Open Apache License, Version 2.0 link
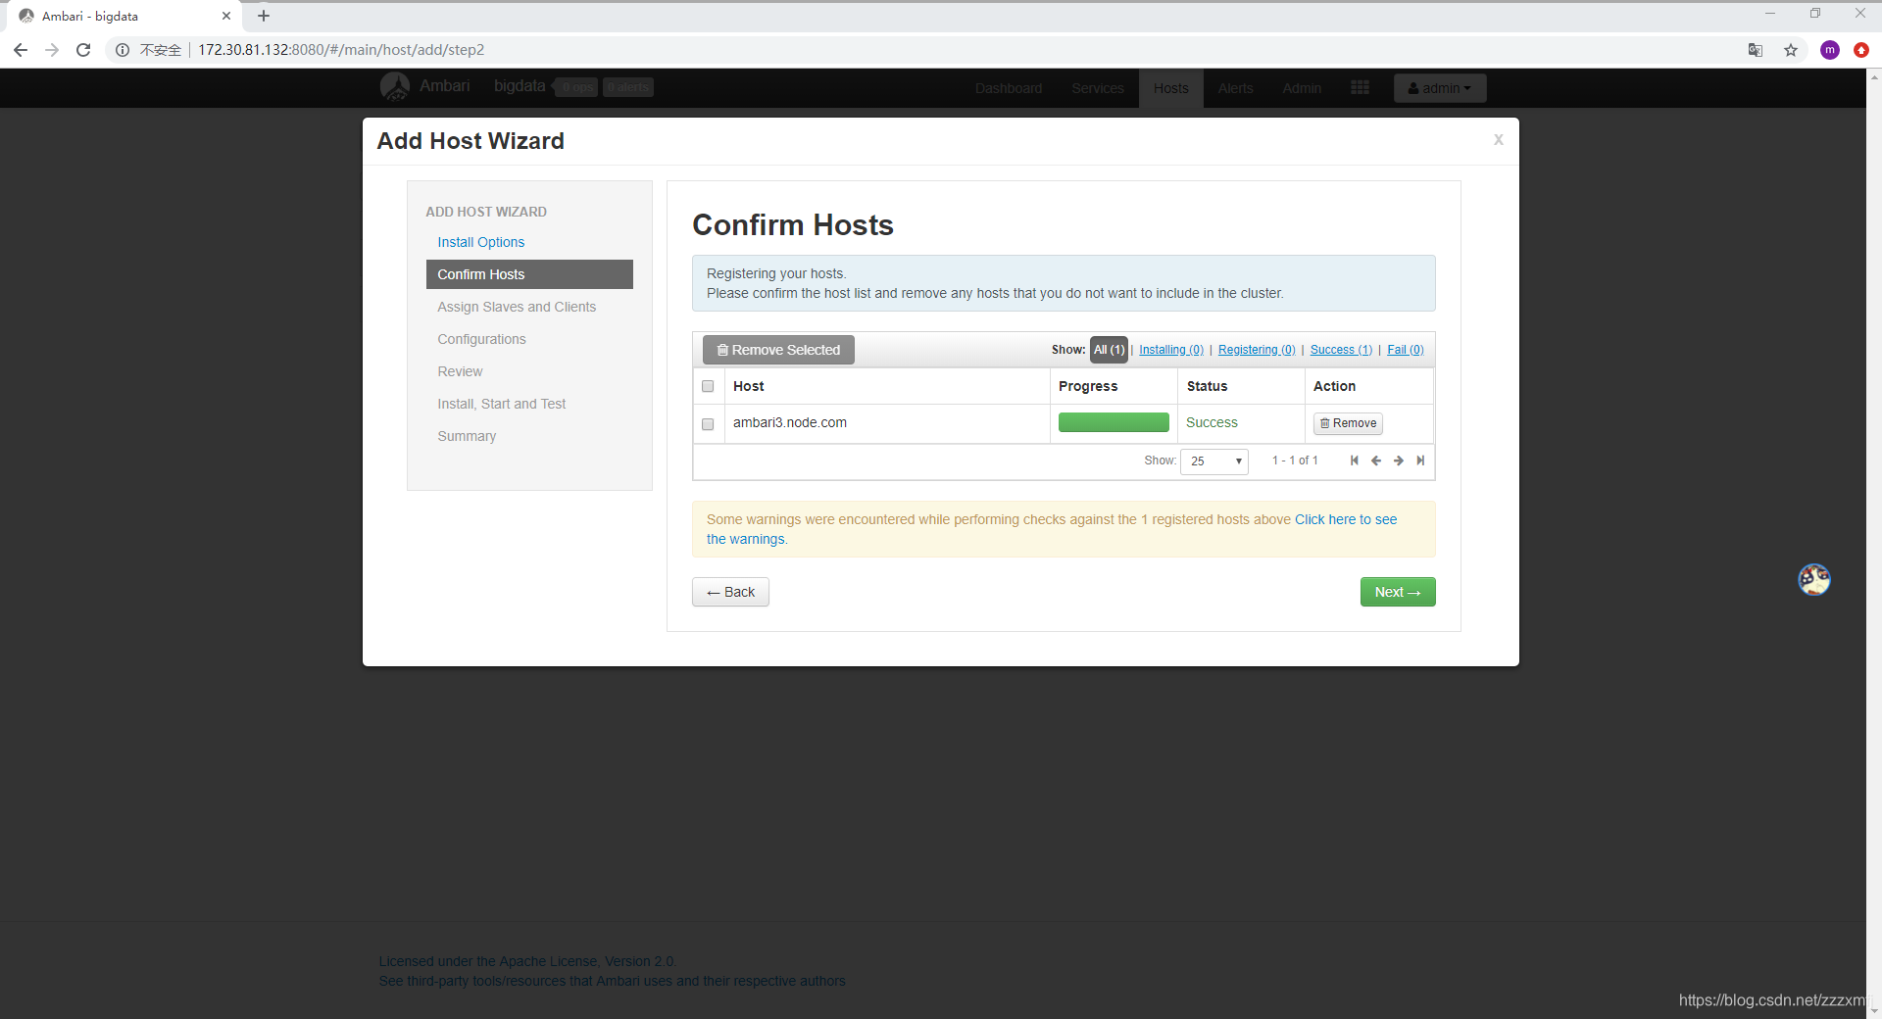The height and width of the screenshot is (1019, 1882). point(527,961)
